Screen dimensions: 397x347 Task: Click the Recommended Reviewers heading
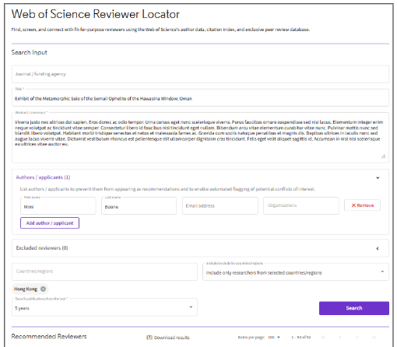49,336
